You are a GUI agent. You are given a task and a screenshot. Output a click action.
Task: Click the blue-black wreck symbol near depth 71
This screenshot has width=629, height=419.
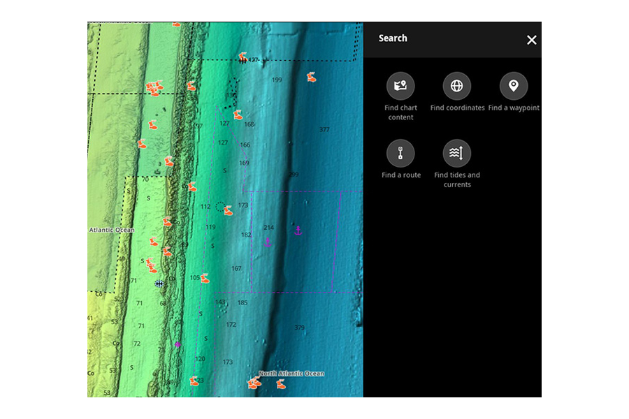point(159,284)
